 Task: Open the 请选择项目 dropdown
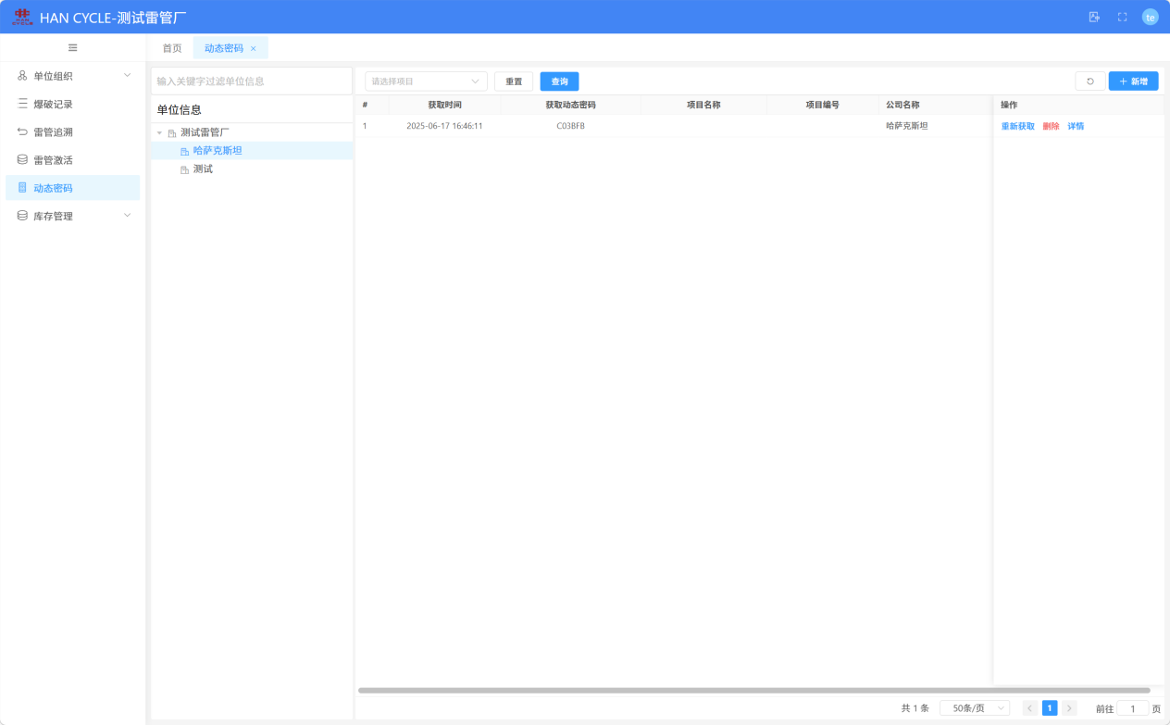click(427, 81)
